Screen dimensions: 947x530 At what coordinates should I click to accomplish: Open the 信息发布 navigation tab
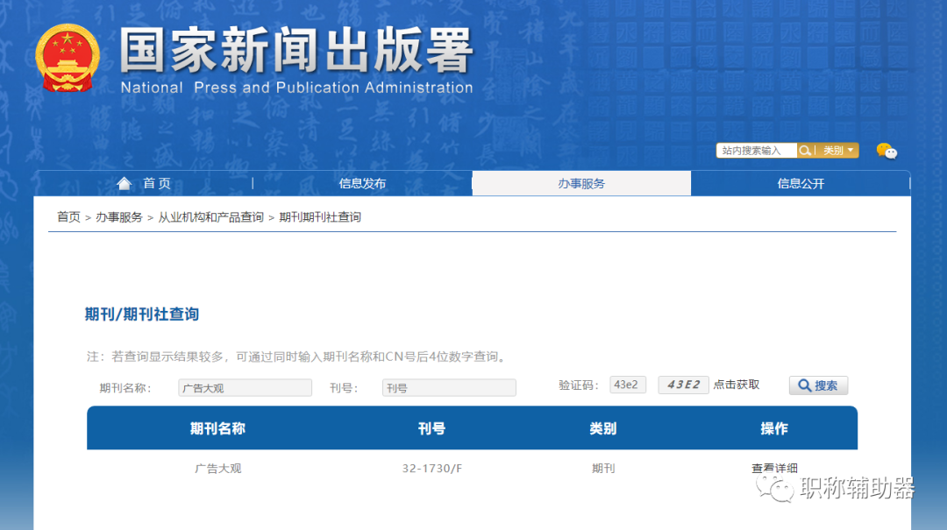[362, 183]
